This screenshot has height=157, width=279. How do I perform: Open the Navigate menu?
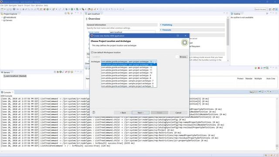pyautogui.click(x=13, y=6)
